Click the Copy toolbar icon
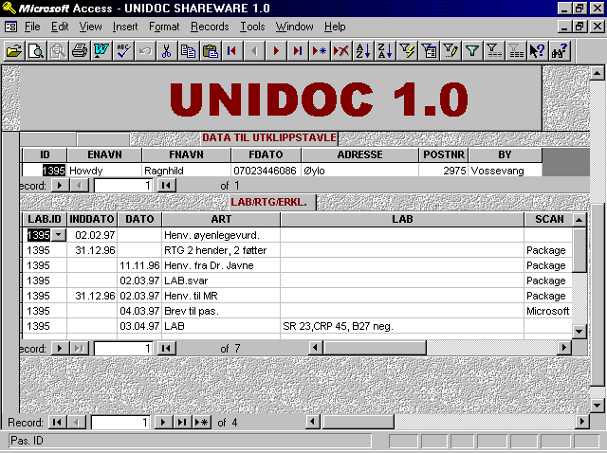This screenshot has width=607, height=453. pos(188,51)
